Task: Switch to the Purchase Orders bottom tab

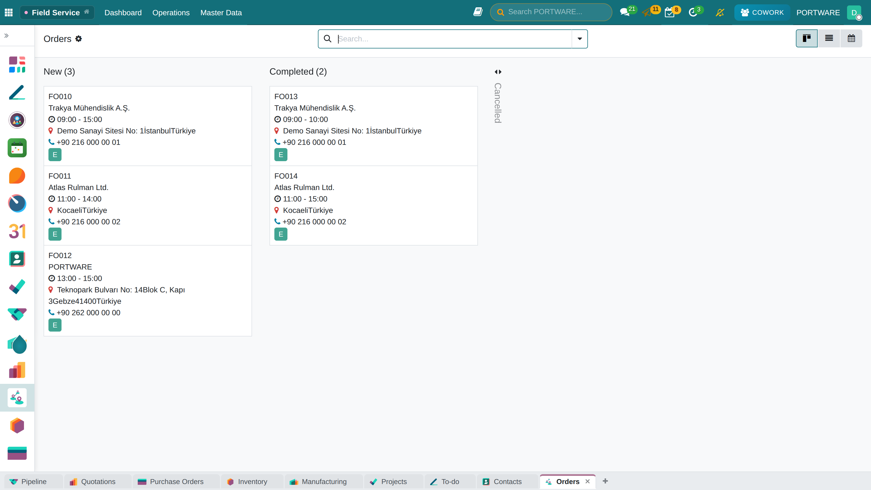Action: pos(176,482)
